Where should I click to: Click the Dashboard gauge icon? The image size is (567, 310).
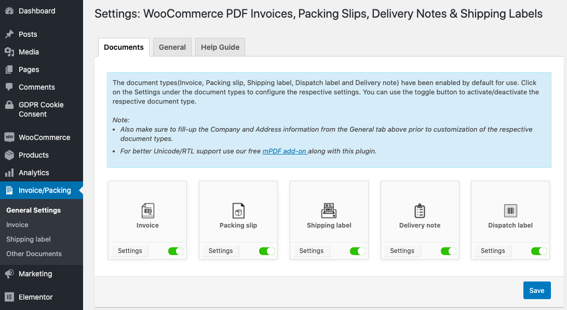point(9,11)
